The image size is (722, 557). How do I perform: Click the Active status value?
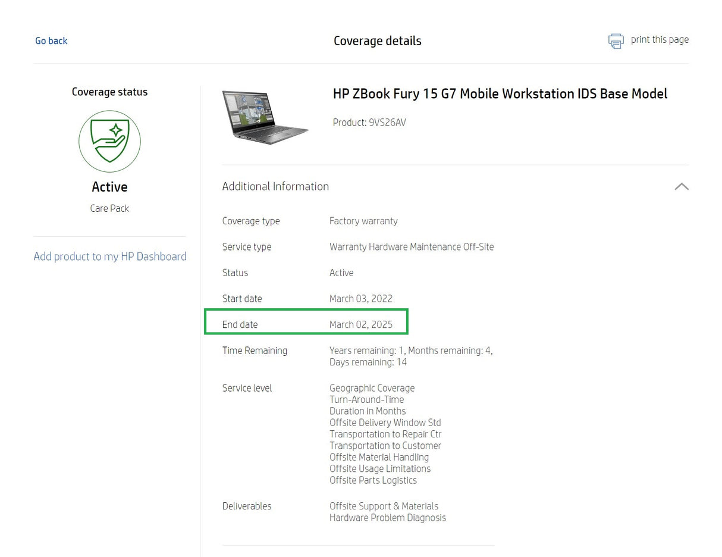point(341,273)
